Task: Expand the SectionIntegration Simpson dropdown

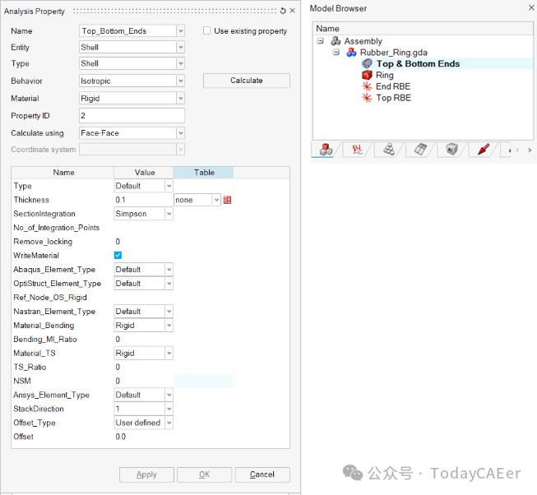Action: click(169, 214)
